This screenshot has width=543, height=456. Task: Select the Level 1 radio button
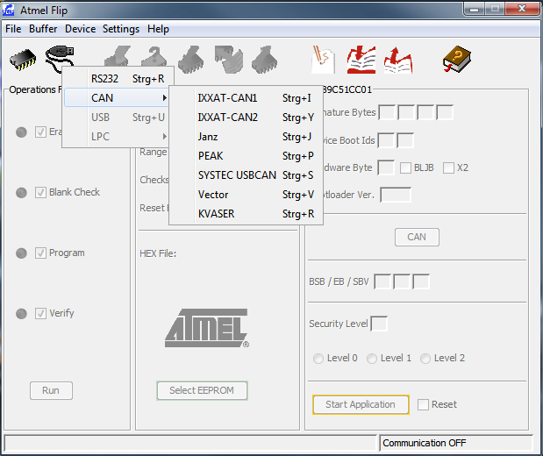click(372, 359)
